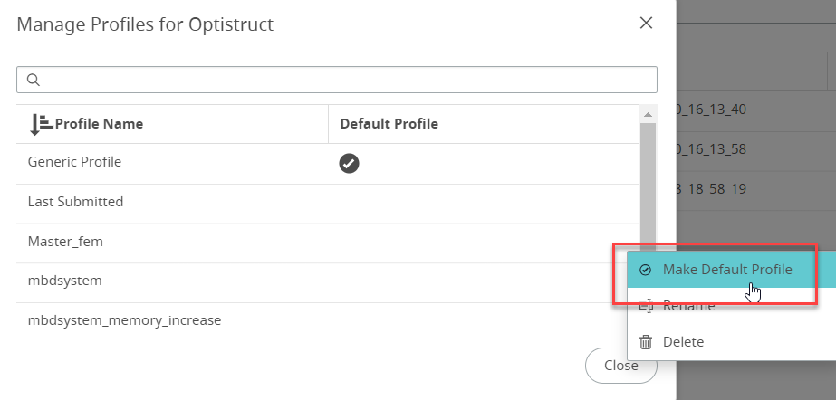Screen dimensions: 836x400
Task: Click the search magnifier icon
Action: click(33, 80)
